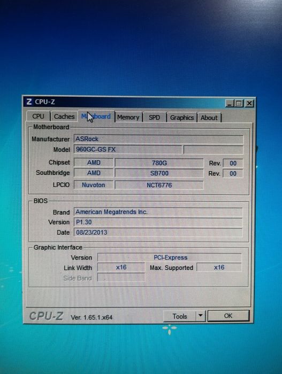Minimize the CPU-Z window

point(230,104)
